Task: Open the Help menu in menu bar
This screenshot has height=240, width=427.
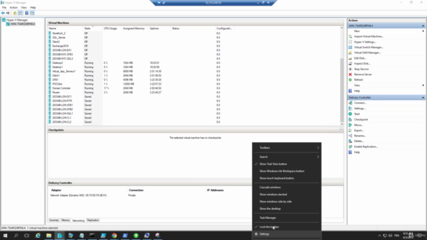Action: pos(33,7)
